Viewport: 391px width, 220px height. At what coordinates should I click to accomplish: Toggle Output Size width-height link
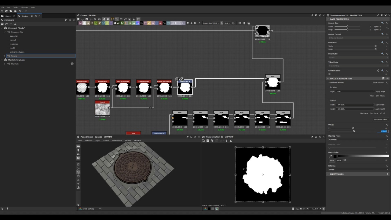387,28
